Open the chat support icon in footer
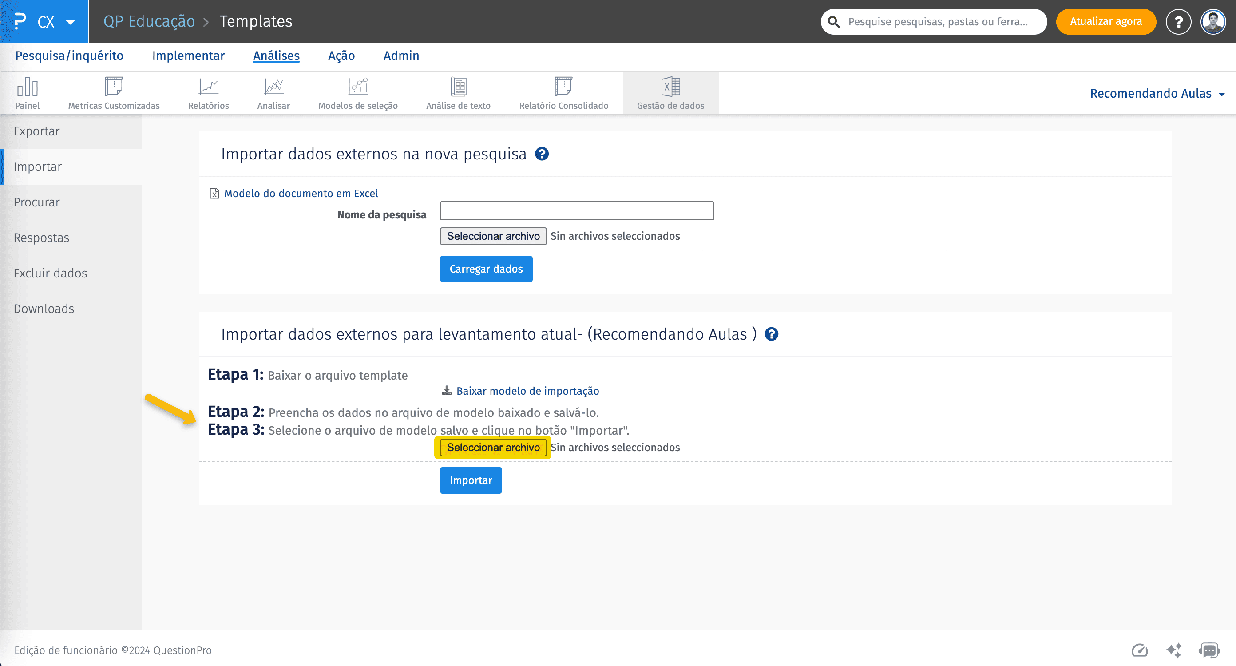 click(x=1209, y=650)
